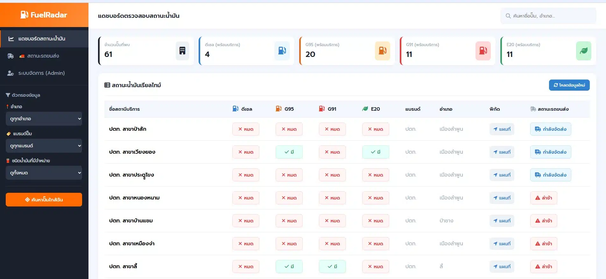Open map for ปตท. สาขาบ้านแซม
Viewport: 606px width, 279px height.
502,221
